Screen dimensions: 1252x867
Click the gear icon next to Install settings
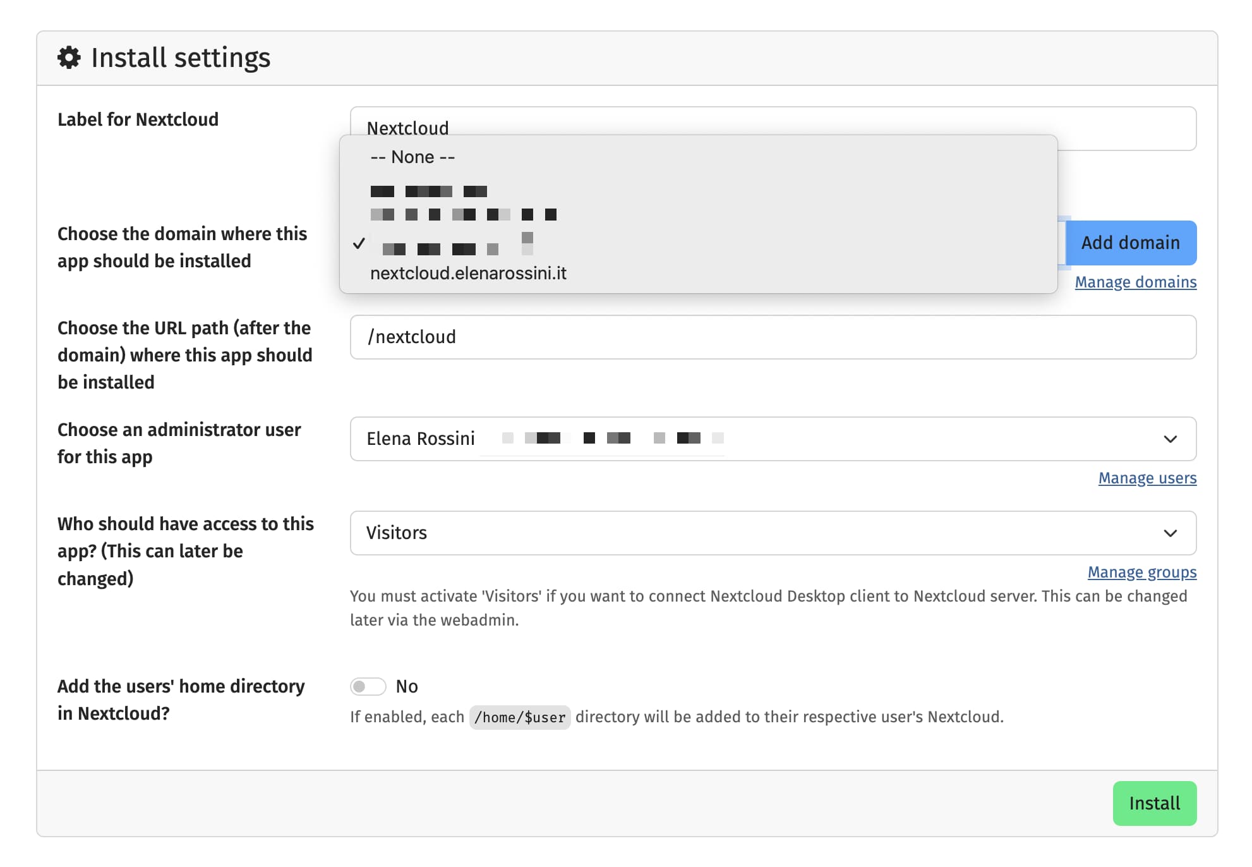(x=69, y=57)
